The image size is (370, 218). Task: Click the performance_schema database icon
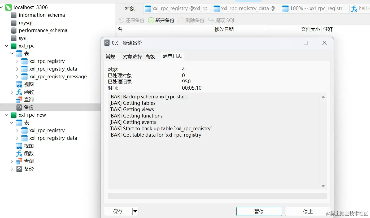click(14, 30)
